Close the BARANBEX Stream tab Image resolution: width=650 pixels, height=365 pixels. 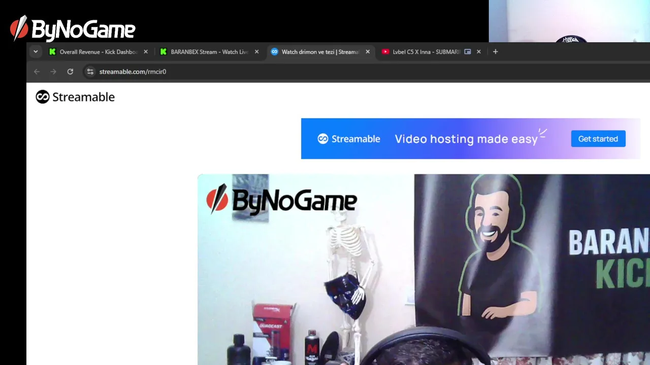pos(256,52)
